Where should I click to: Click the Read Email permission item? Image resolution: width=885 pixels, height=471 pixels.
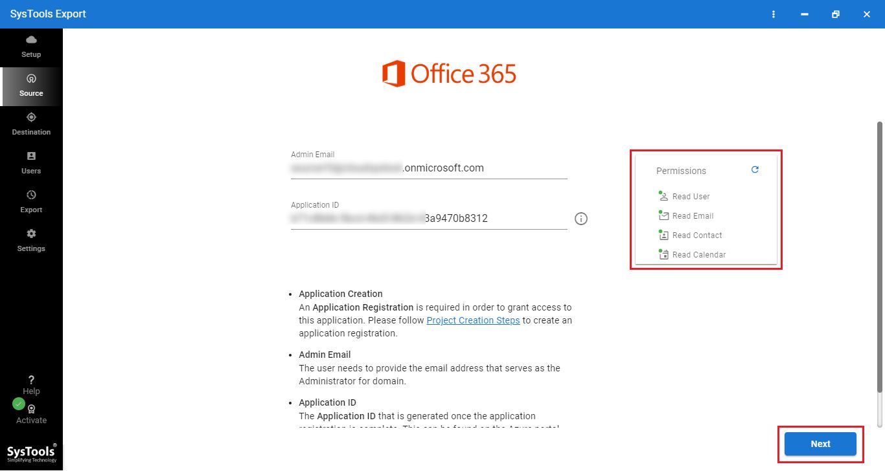tap(693, 216)
